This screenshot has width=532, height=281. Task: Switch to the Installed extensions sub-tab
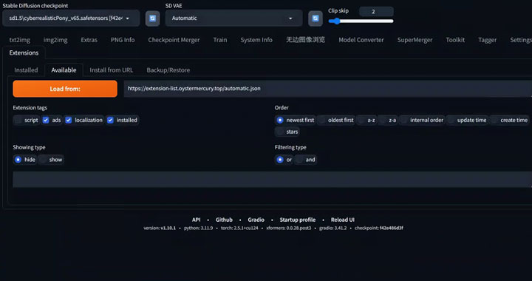point(26,70)
